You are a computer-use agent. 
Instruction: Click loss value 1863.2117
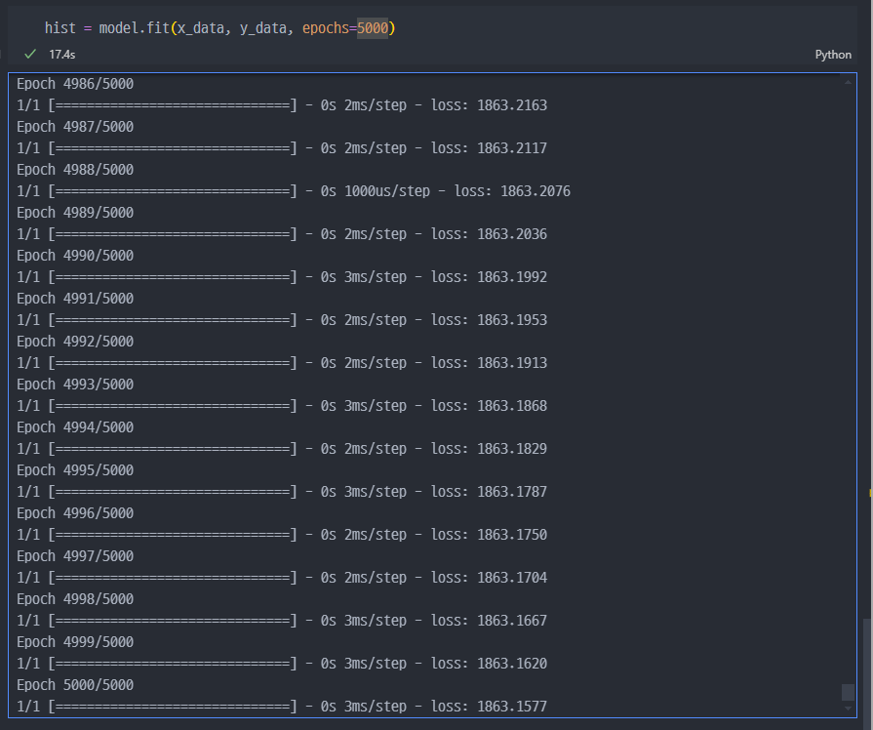click(x=512, y=148)
